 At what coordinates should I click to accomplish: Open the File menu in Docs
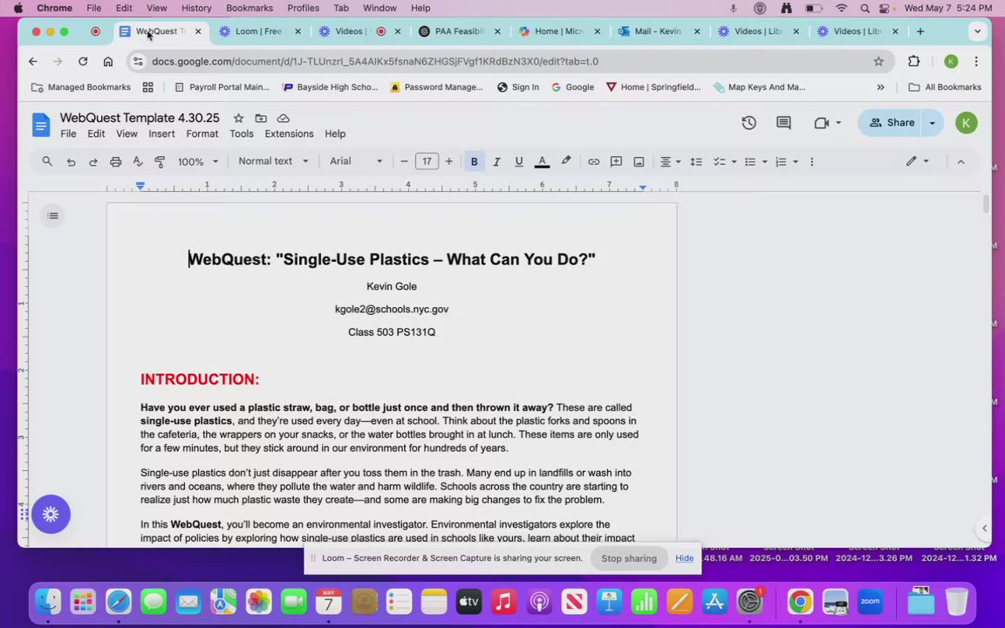pyautogui.click(x=68, y=134)
